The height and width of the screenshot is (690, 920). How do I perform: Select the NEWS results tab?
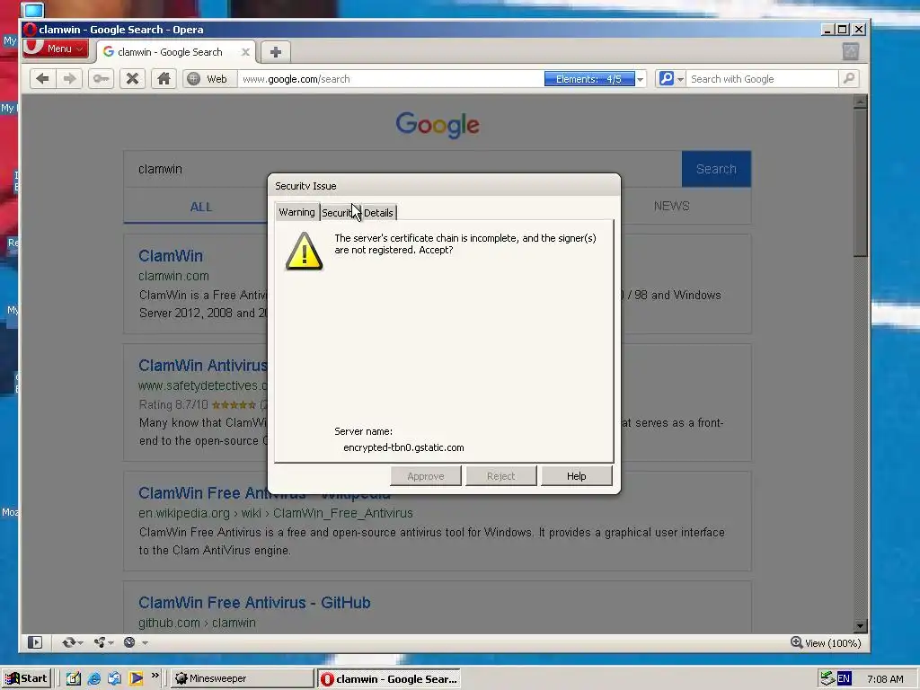coord(672,206)
